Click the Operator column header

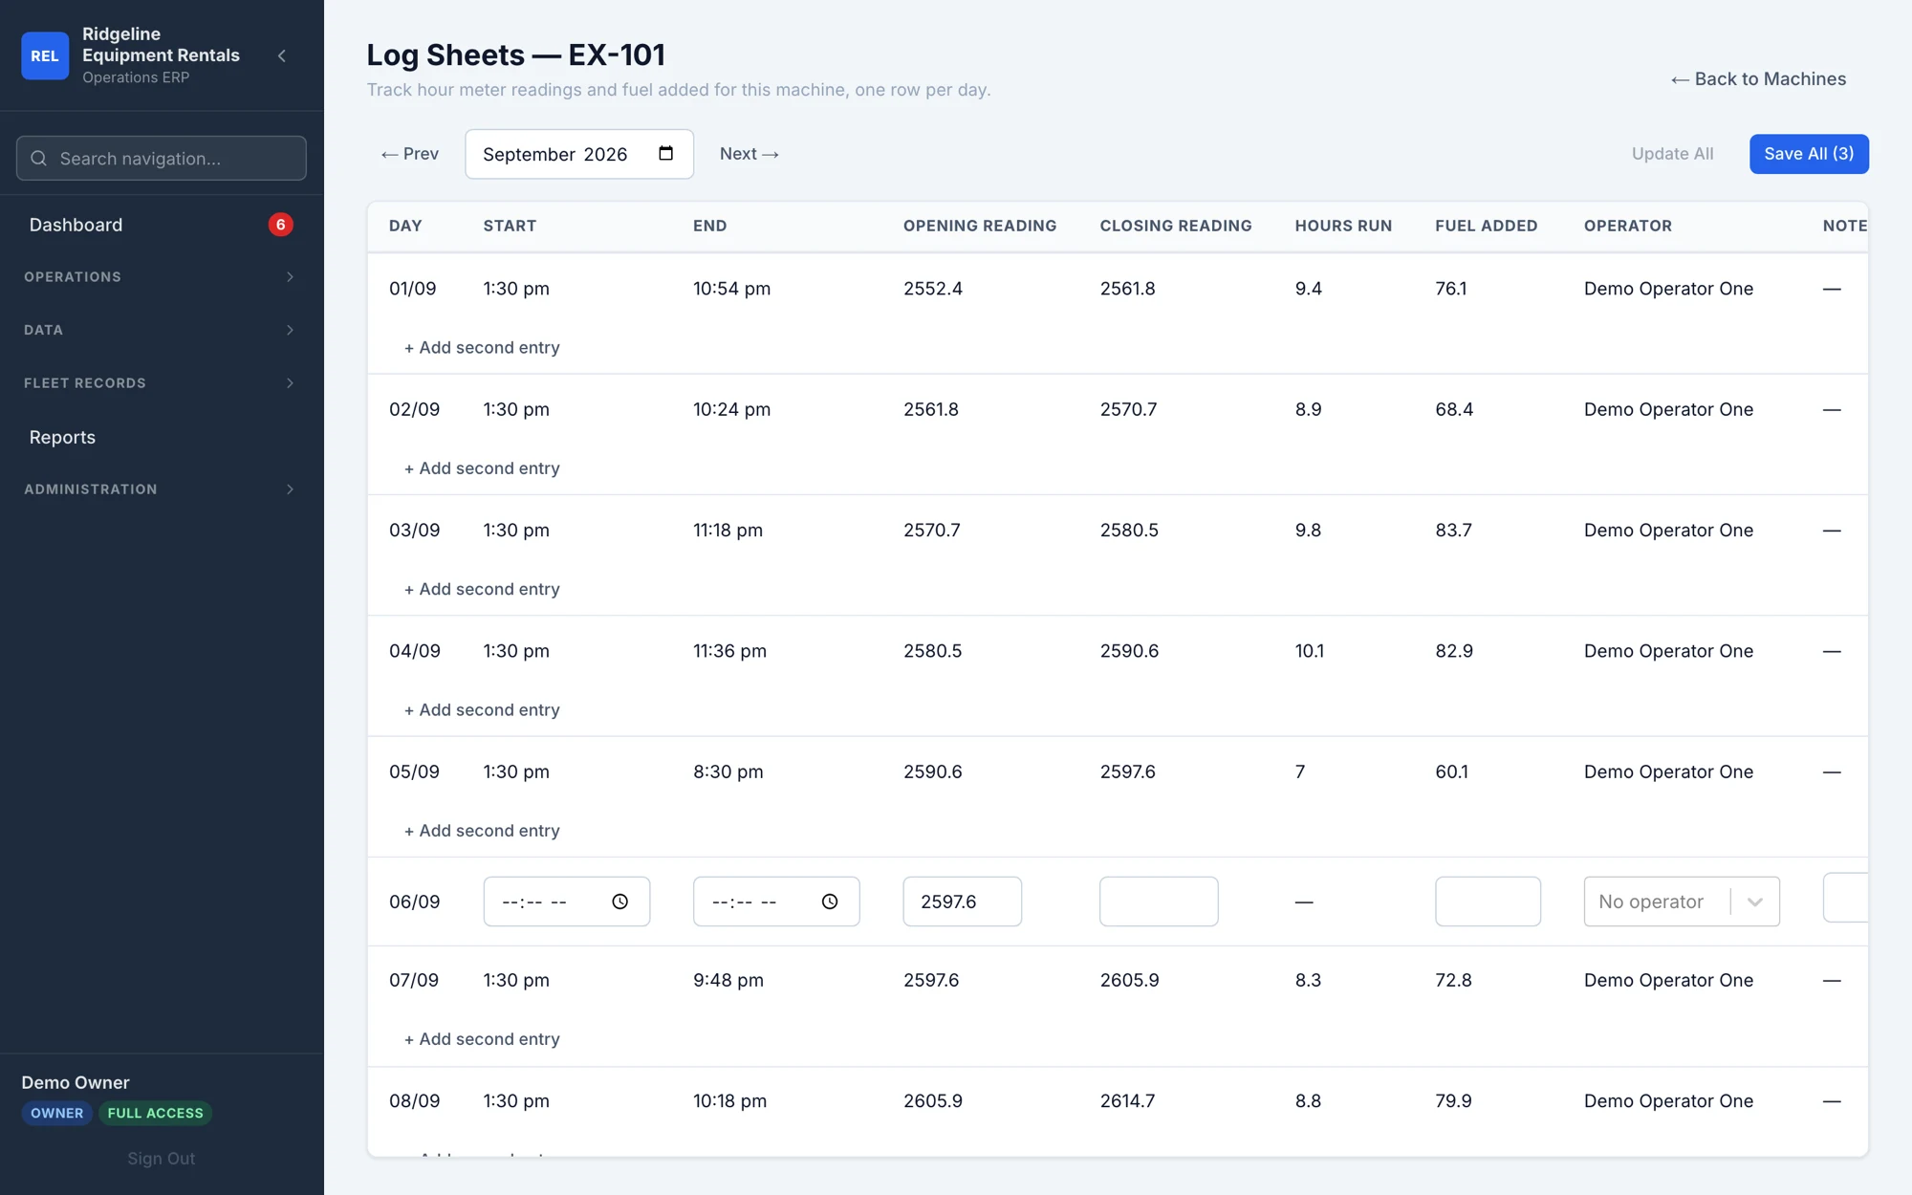(x=1627, y=226)
